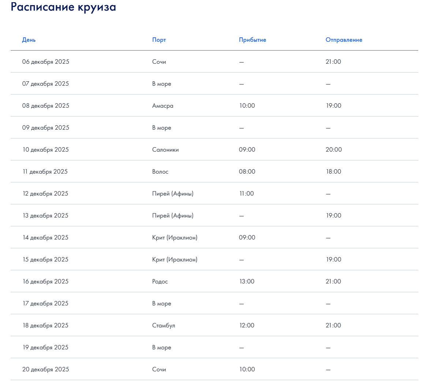Click the 'День' column header
423x386 pixels.
tap(28, 40)
